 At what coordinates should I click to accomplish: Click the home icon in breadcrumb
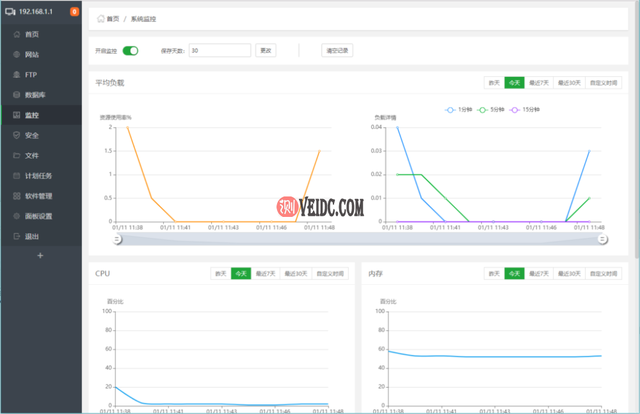(x=100, y=19)
